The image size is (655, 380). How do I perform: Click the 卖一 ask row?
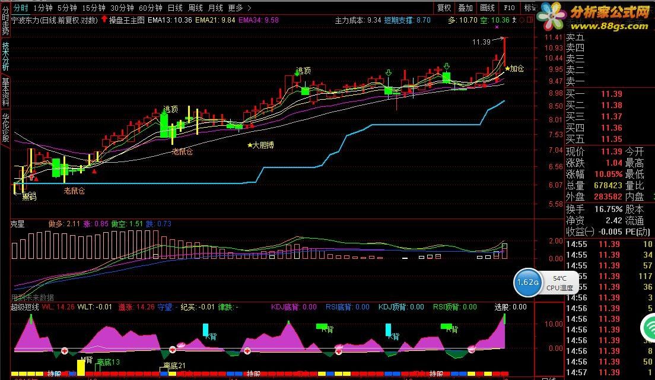pyautogui.click(x=610, y=83)
